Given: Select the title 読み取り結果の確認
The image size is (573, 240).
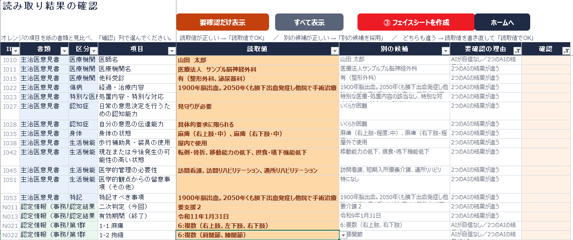Looking at the screenshot, I should coord(50,6).
